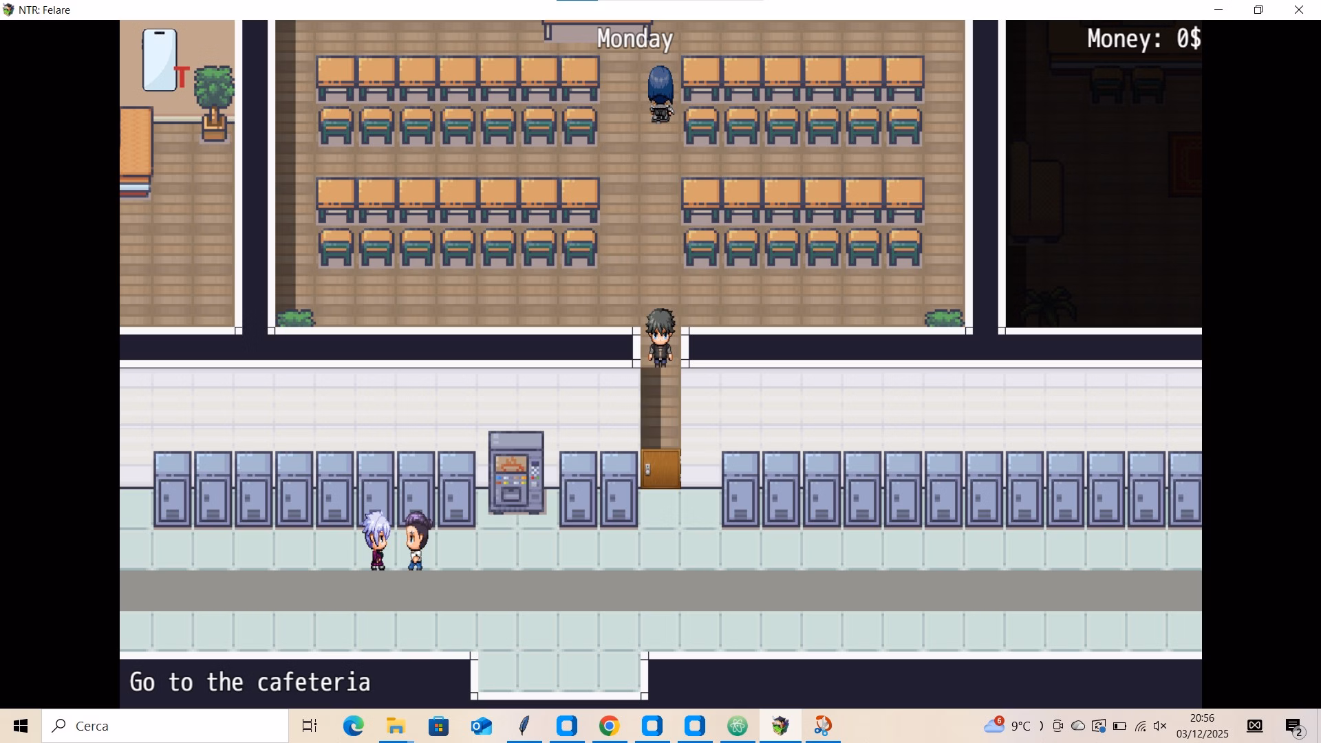Click the blue-haired student in classroom
This screenshot has width=1321, height=743.
tap(660, 94)
